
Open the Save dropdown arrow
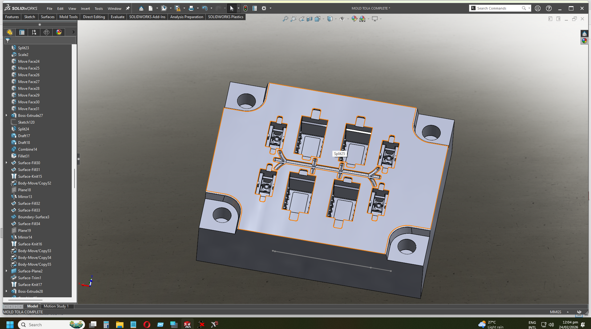[184, 8]
